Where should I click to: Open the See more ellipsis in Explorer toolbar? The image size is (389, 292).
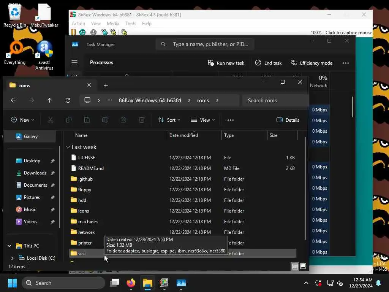coord(231,120)
